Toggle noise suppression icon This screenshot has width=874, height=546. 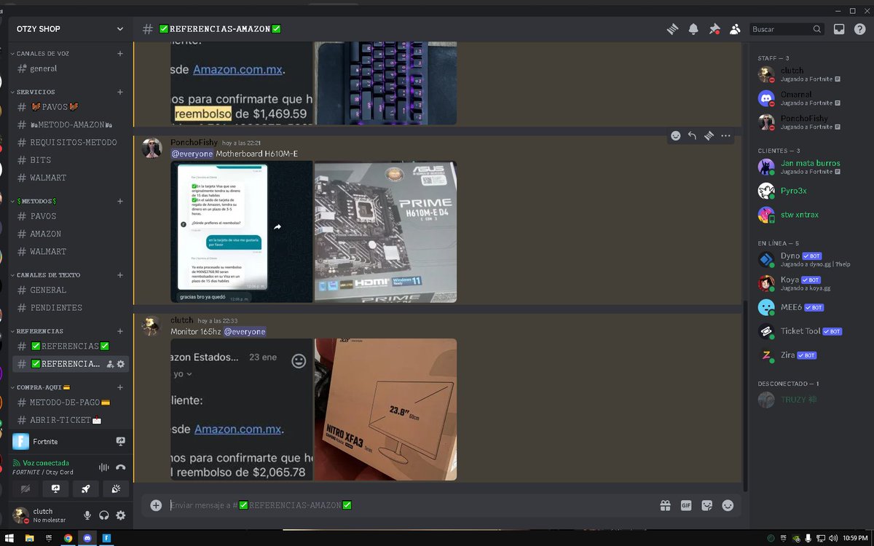pyautogui.click(x=103, y=467)
